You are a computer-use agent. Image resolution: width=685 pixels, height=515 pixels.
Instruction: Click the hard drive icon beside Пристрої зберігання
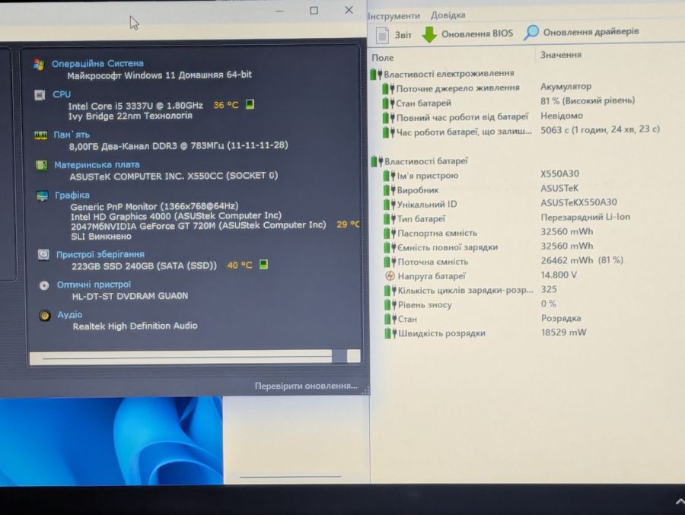tap(43, 255)
